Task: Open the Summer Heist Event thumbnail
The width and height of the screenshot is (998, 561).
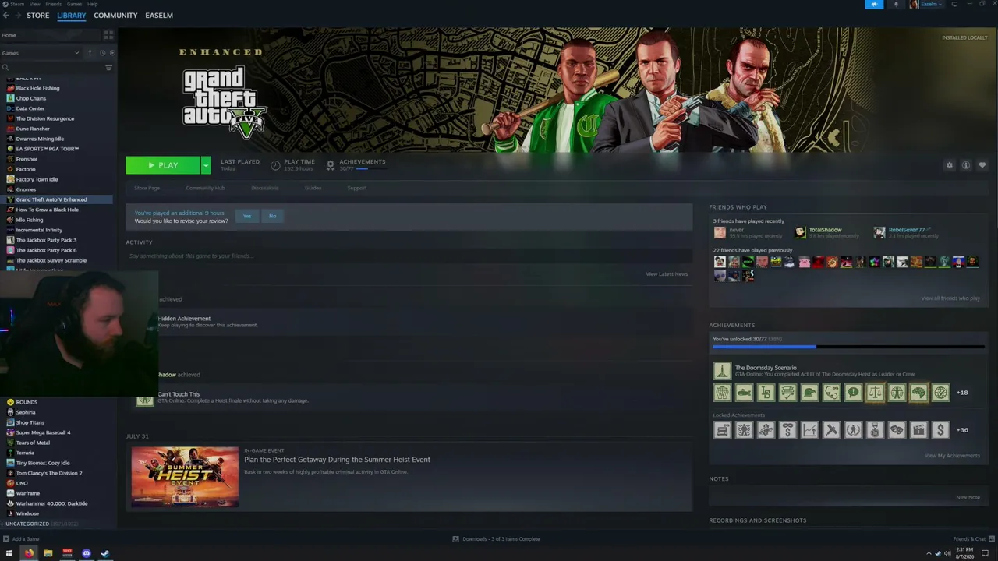Action: [185, 477]
